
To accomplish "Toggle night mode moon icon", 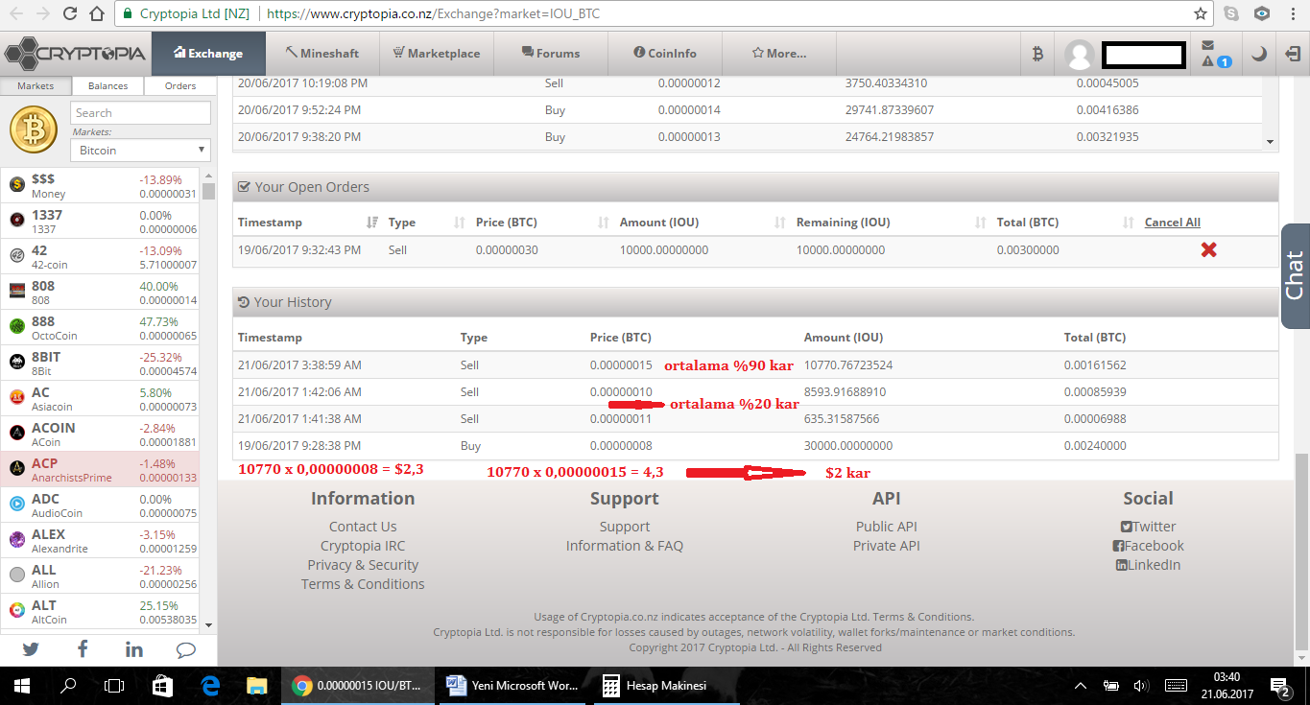I will (x=1258, y=54).
